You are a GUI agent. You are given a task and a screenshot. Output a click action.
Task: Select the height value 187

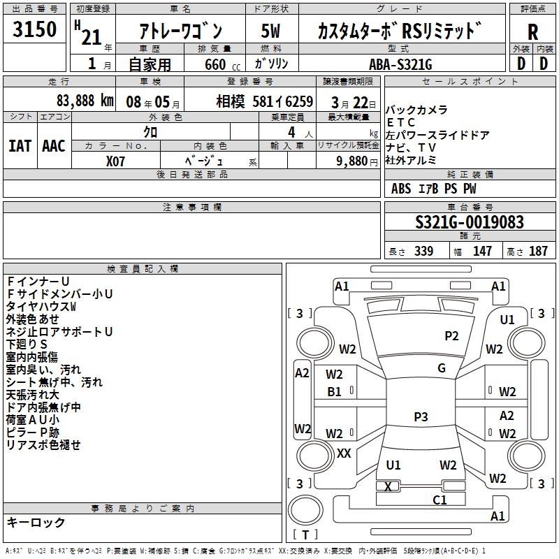point(538,251)
